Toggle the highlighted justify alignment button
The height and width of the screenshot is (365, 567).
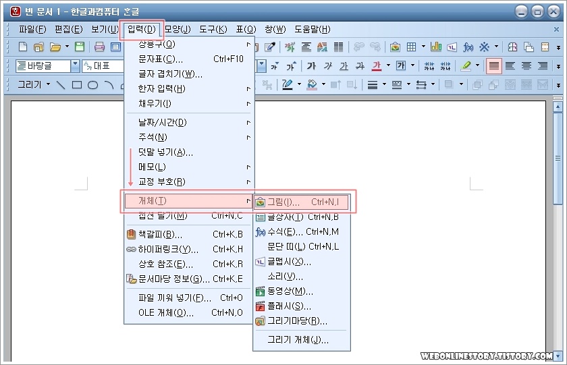pyautogui.click(x=493, y=65)
